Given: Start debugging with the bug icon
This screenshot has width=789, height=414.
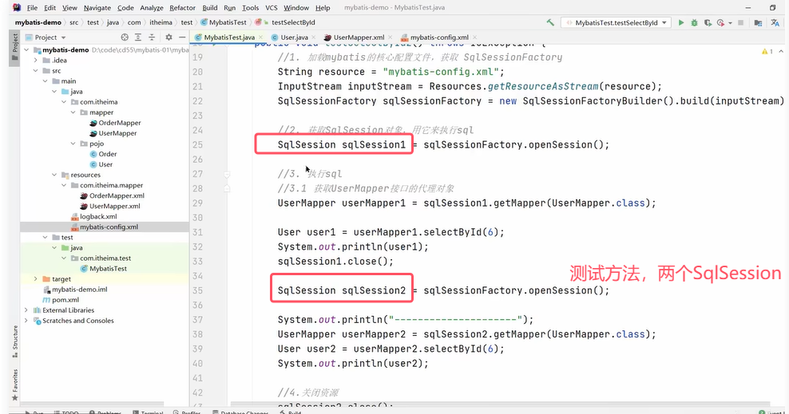Looking at the screenshot, I should [695, 22].
